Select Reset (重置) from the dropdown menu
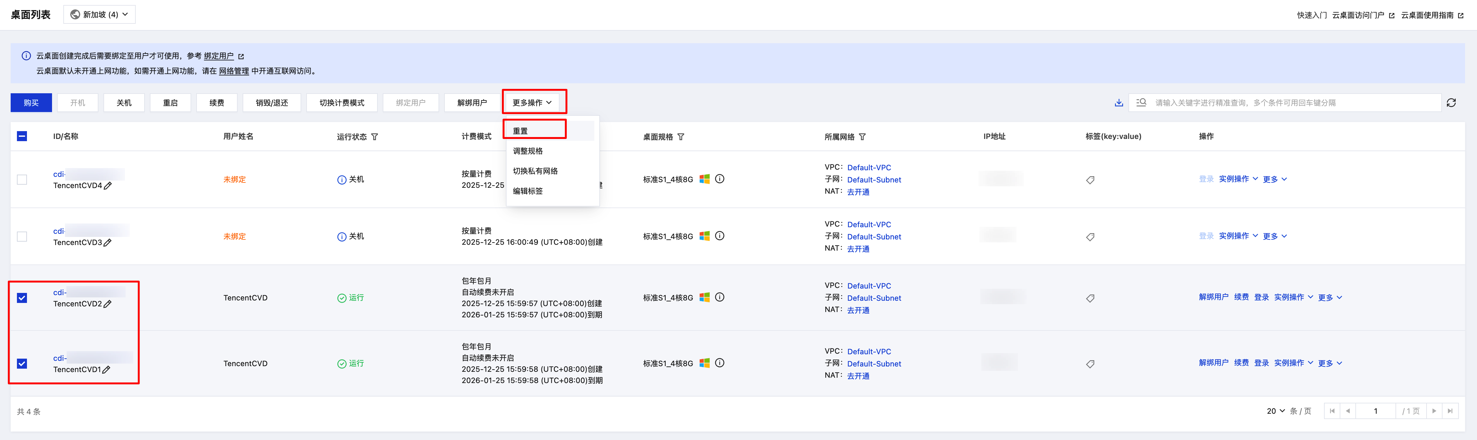Image resolution: width=1477 pixels, height=440 pixels. pos(521,131)
